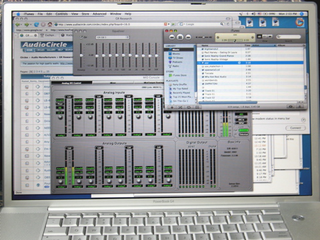Open the http://www.google.ca/ bookmark
This screenshot has height=240, width=320.
[x=29, y=30]
